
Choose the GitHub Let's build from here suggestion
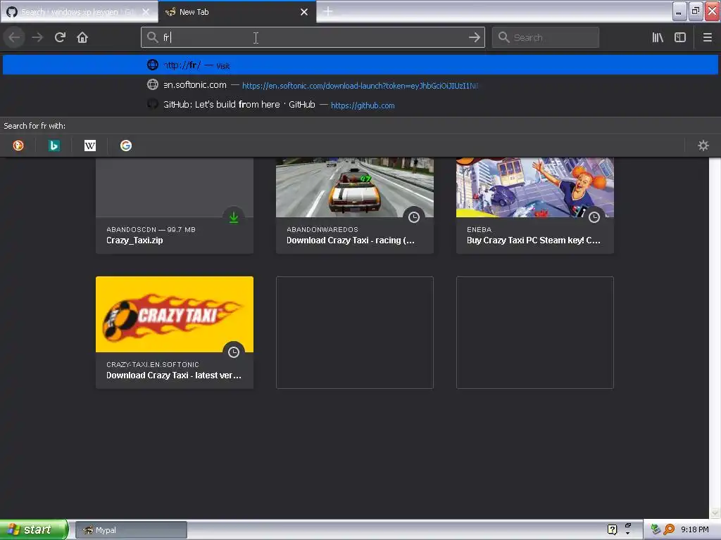(x=360, y=105)
